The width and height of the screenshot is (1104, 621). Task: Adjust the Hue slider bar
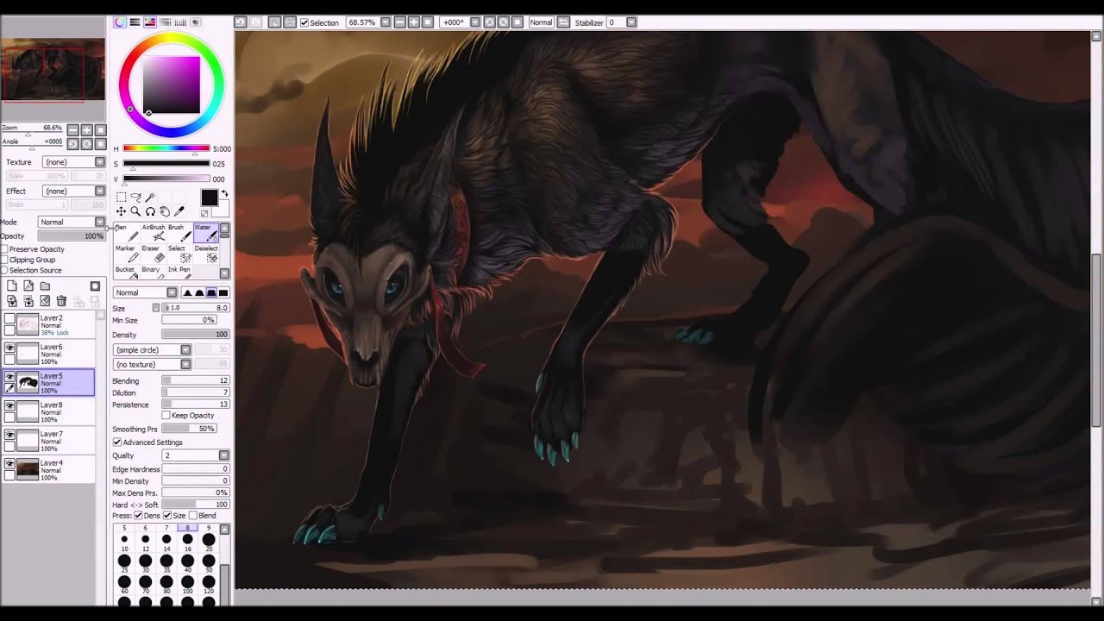(166, 148)
